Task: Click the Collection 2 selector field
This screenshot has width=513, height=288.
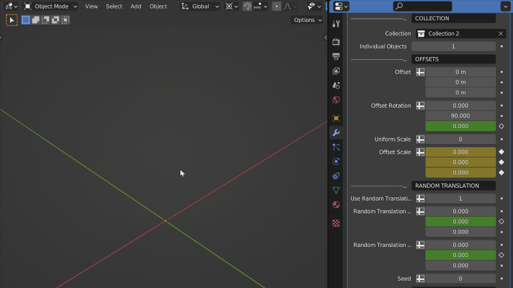Action: (456, 34)
